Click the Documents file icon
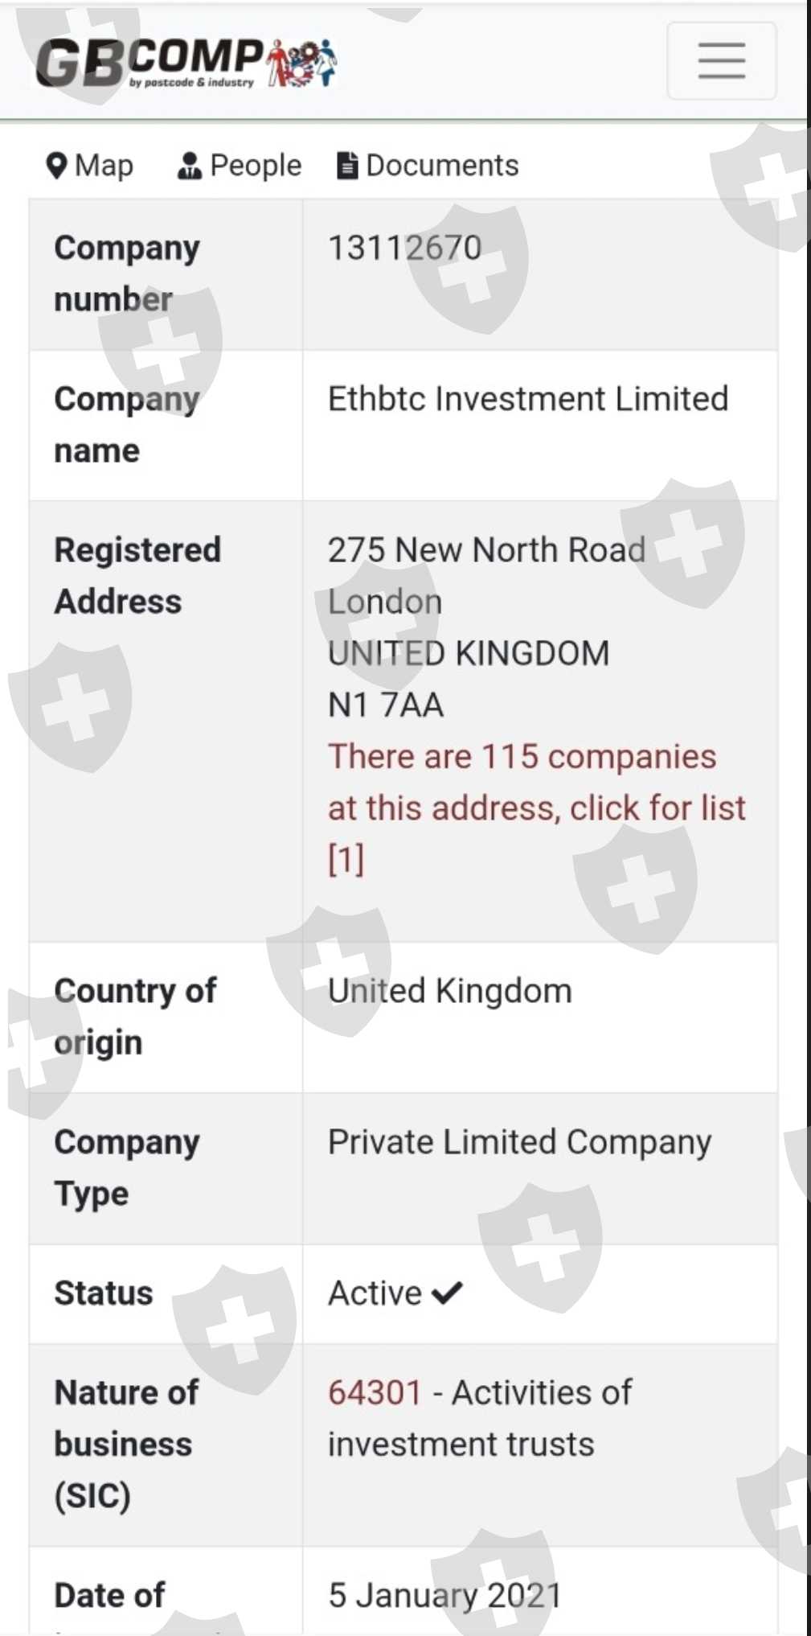811x1636 pixels. (347, 166)
